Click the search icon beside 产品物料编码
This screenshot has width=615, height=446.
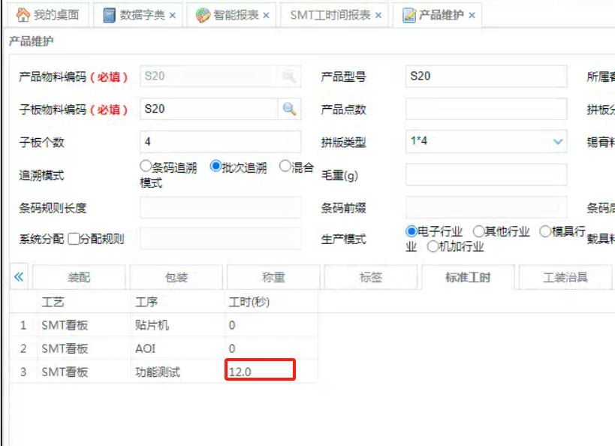(x=289, y=77)
